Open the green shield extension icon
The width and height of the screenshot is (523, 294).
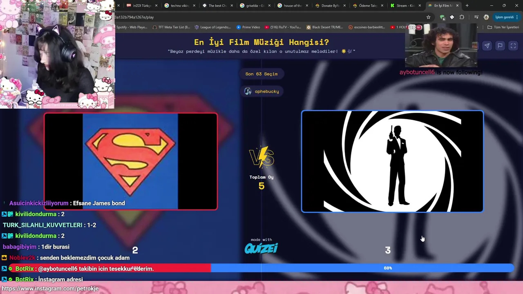(442, 17)
